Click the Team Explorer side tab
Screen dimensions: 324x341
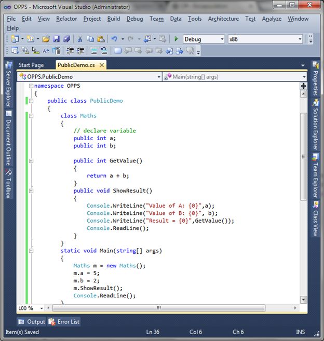pyautogui.click(x=316, y=175)
